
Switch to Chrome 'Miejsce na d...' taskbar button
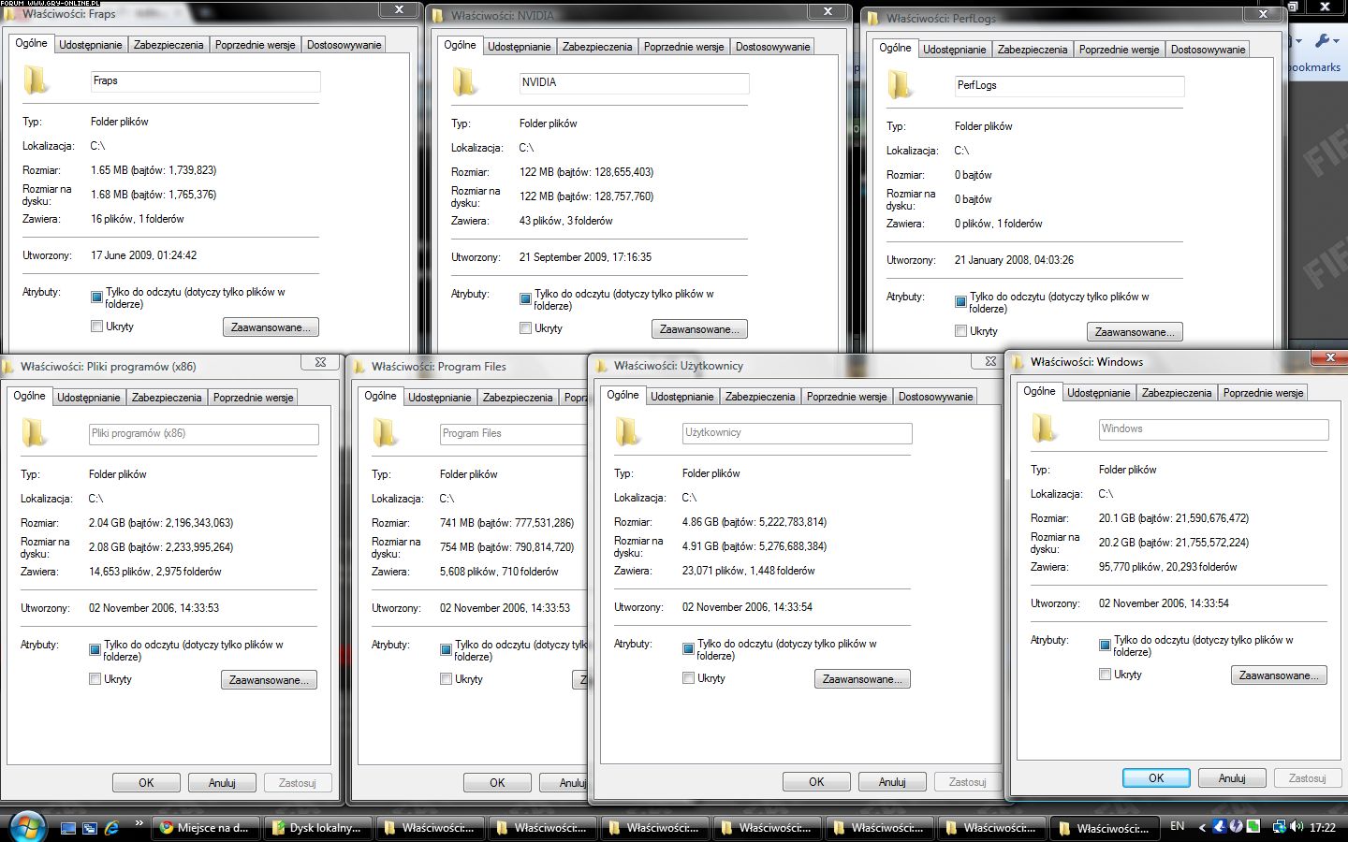click(x=205, y=828)
